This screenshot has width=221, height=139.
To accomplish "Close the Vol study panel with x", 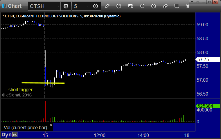I will coord(51,125).
